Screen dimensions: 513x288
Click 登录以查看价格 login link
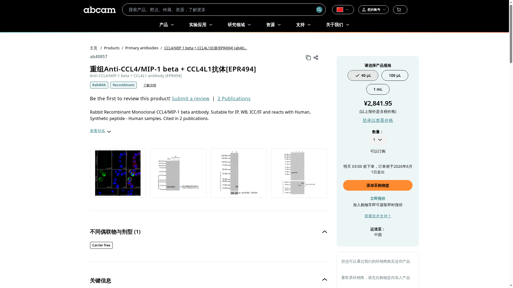pyautogui.click(x=378, y=121)
